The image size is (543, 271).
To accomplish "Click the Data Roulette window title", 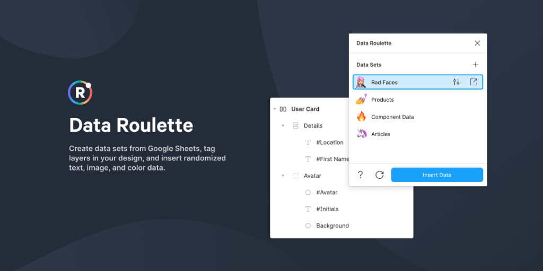I will pos(374,43).
